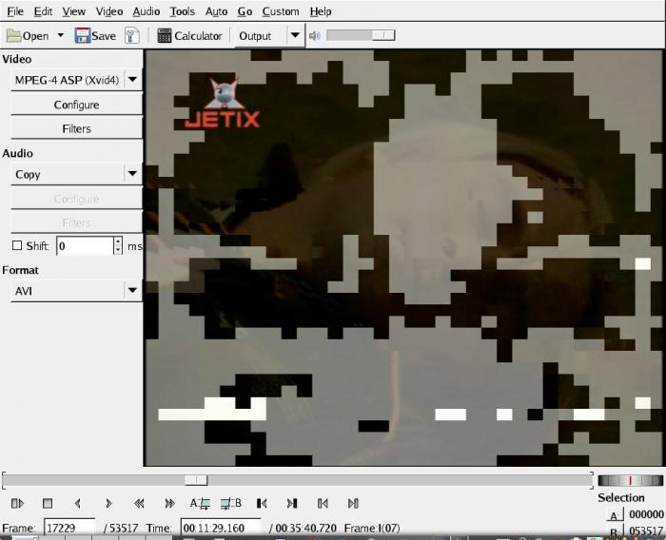The image size is (666, 540).
Task: Open the Go menu
Action: coord(245,11)
